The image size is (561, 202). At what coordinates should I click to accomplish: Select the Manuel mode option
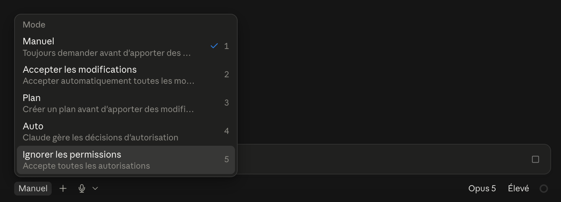126,47
